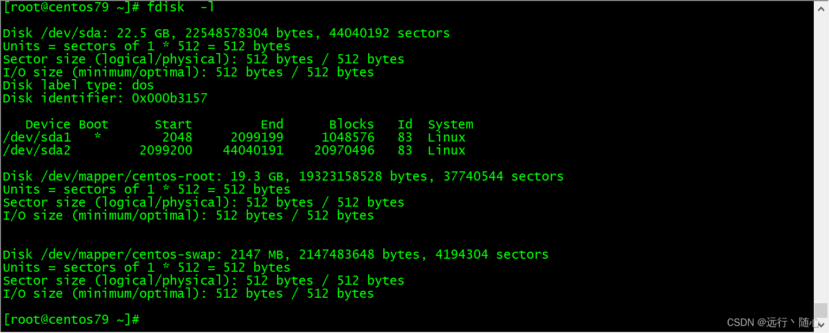Click the blocks value 1048576

[x=348, y=138]
